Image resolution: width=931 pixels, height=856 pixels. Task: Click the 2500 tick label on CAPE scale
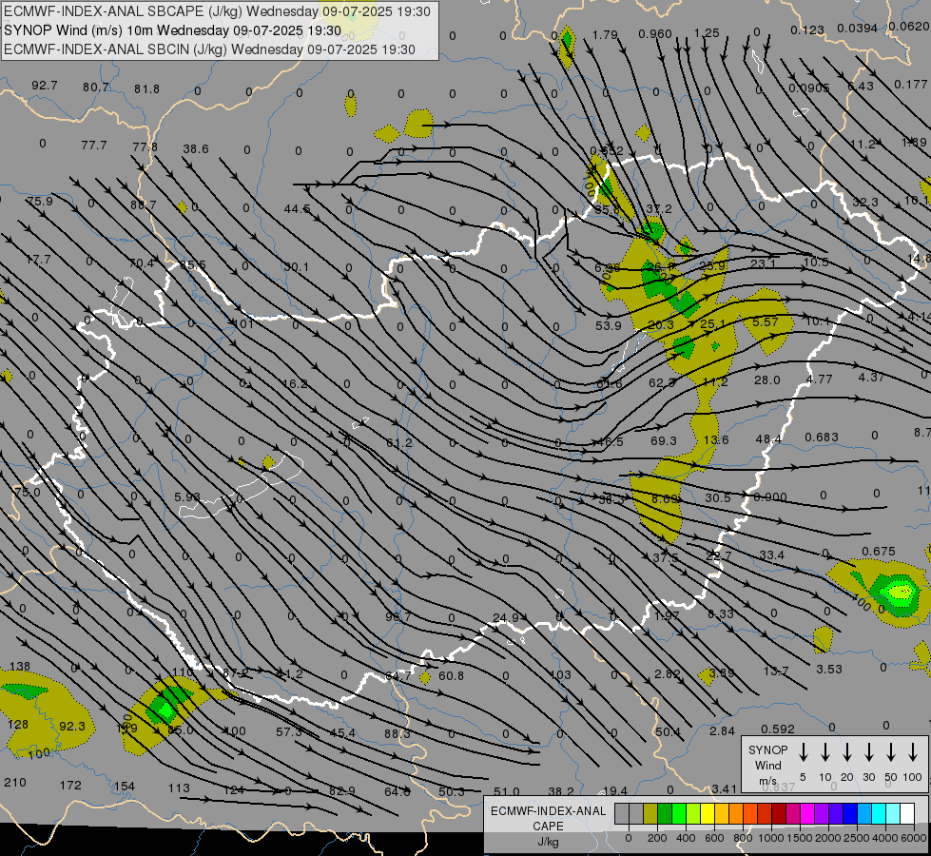pos(857,838)
